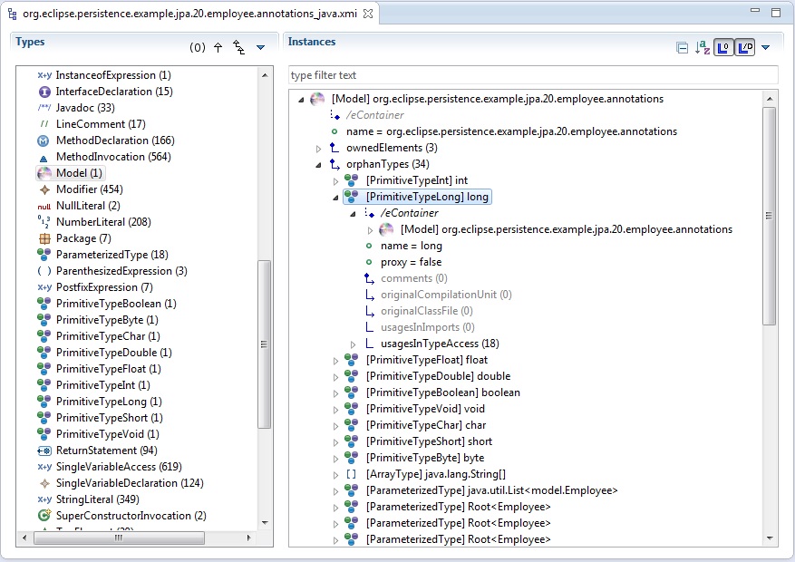Collapse the root Model node

301,100
